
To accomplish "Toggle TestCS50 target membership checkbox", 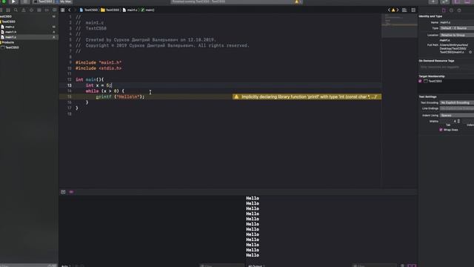I will tap(420, 81).
